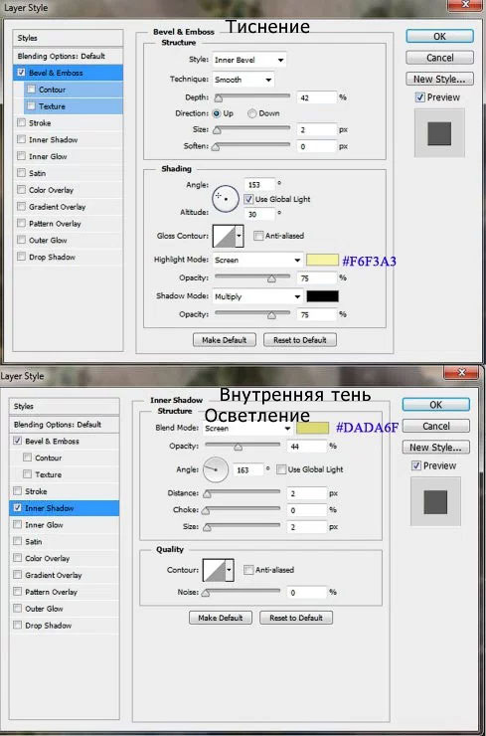Click the Inner Shadow angle dial
This screenshot has height=736, width=486.
tap(216, 469)
